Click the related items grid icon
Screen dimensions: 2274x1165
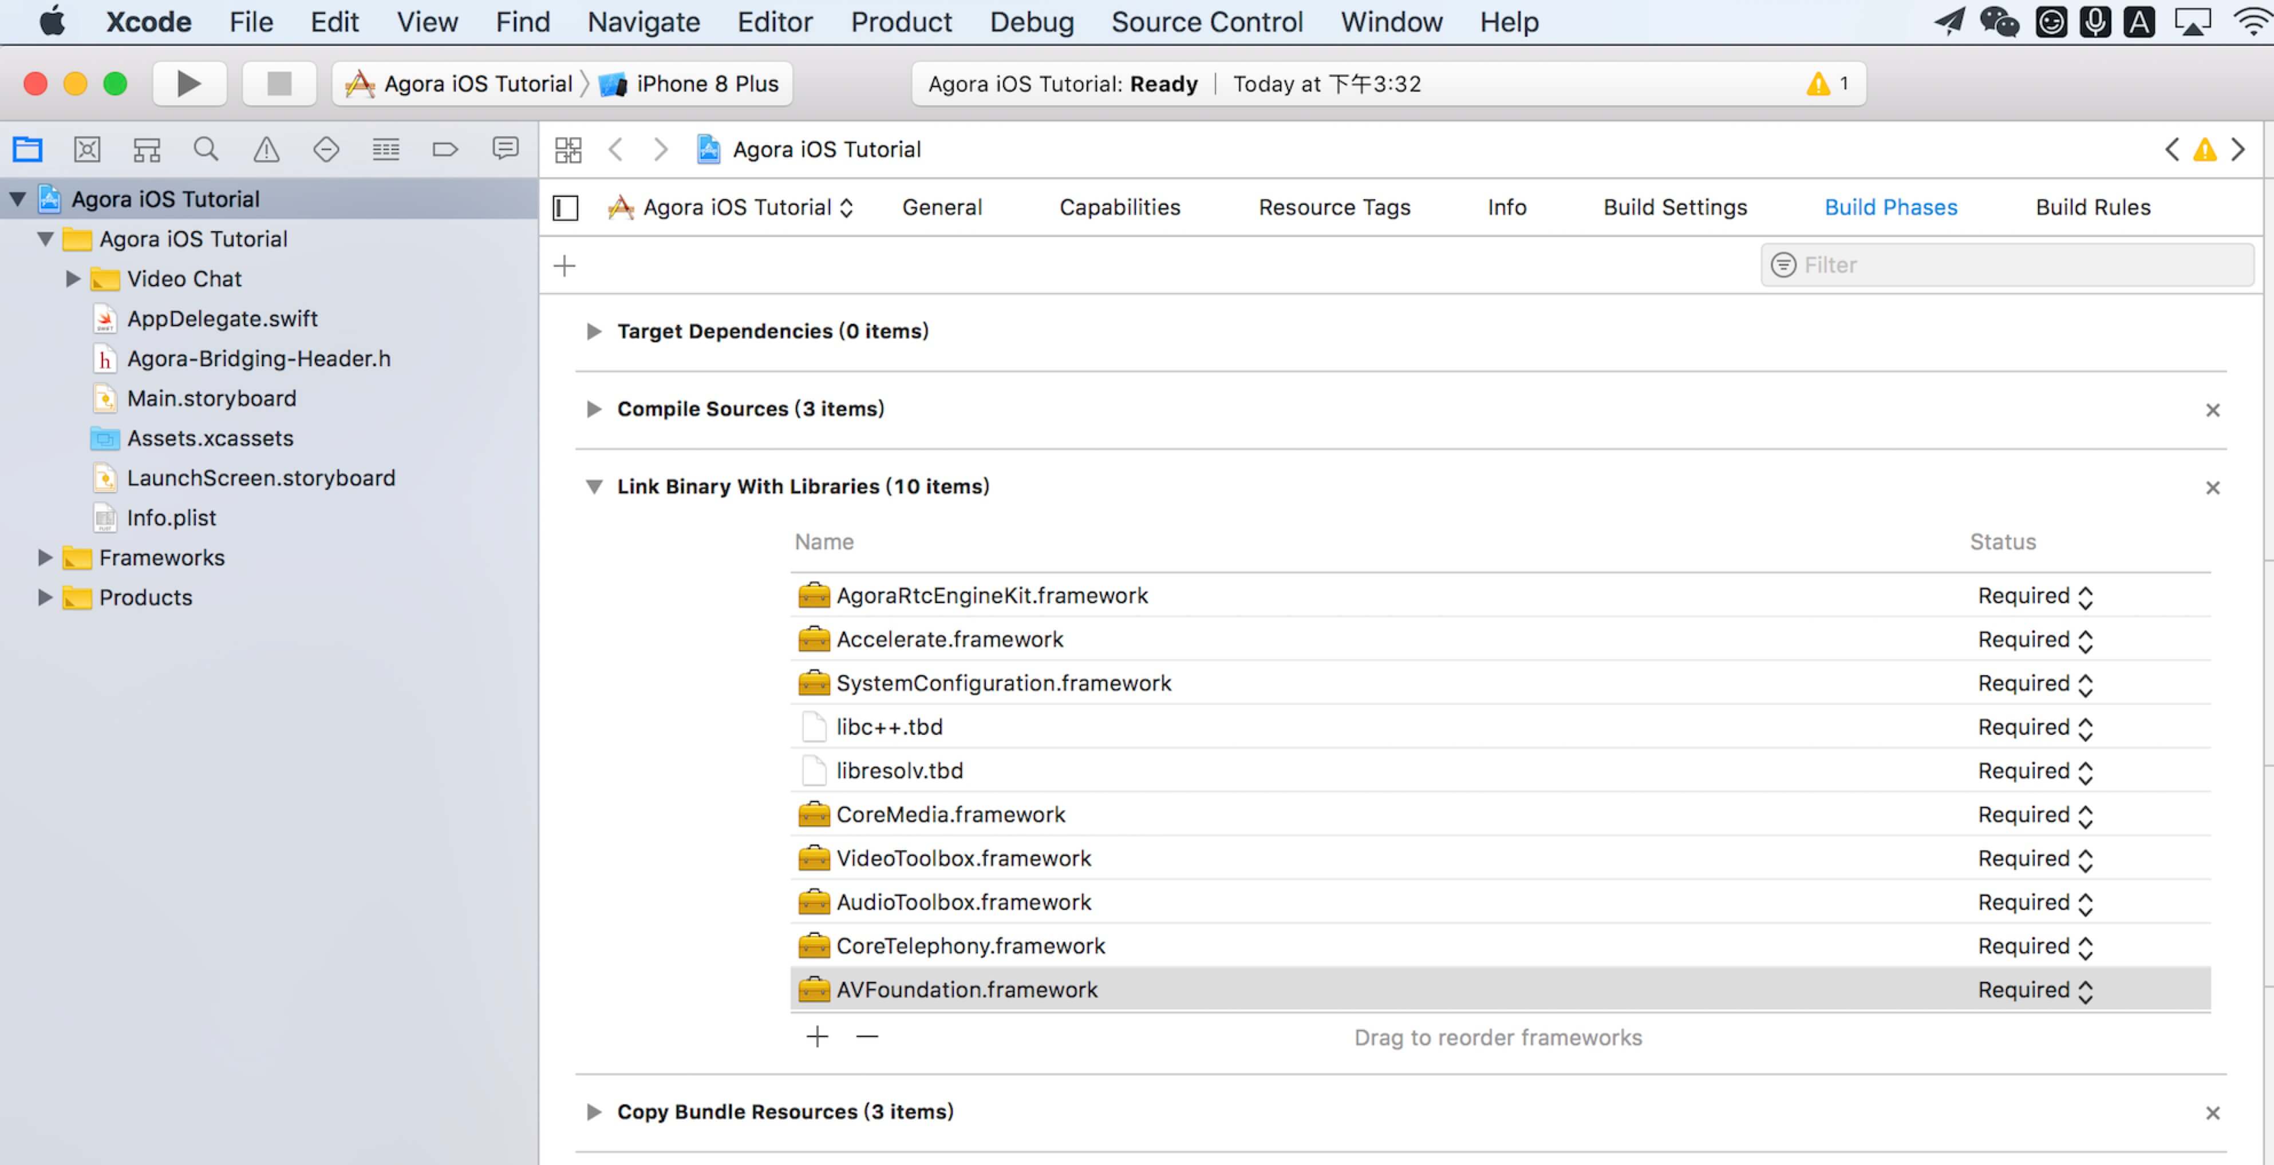[x=568, y=149]
